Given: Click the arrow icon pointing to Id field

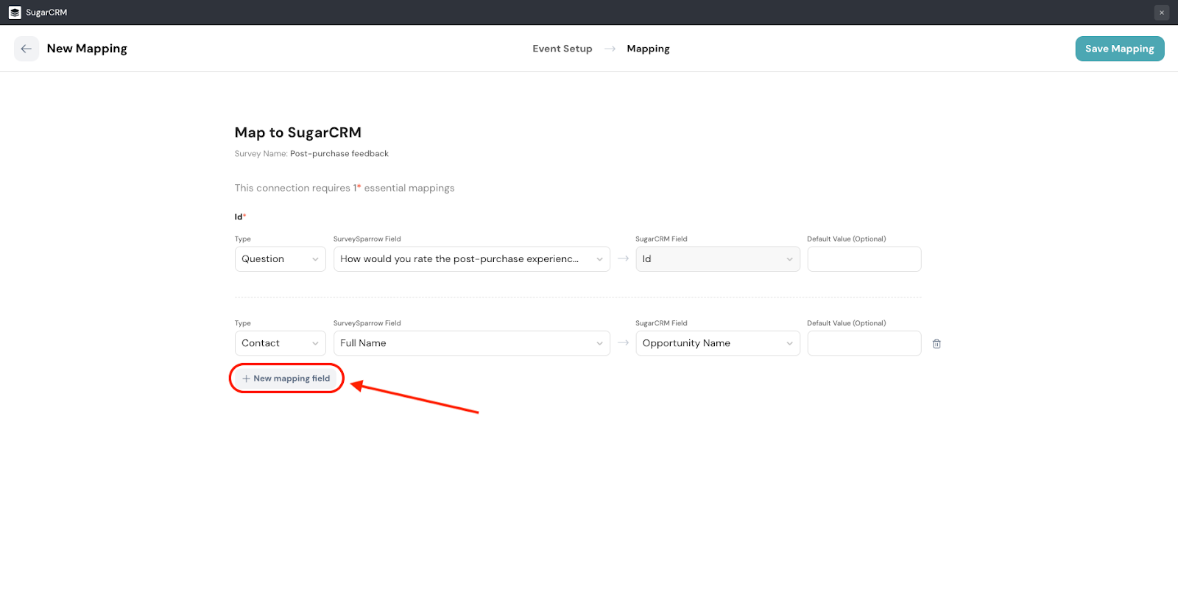Looking at the screenshot, I should click(x=623, y=259).
